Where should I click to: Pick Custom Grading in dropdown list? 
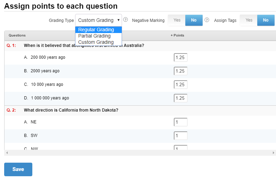point(96,42)
